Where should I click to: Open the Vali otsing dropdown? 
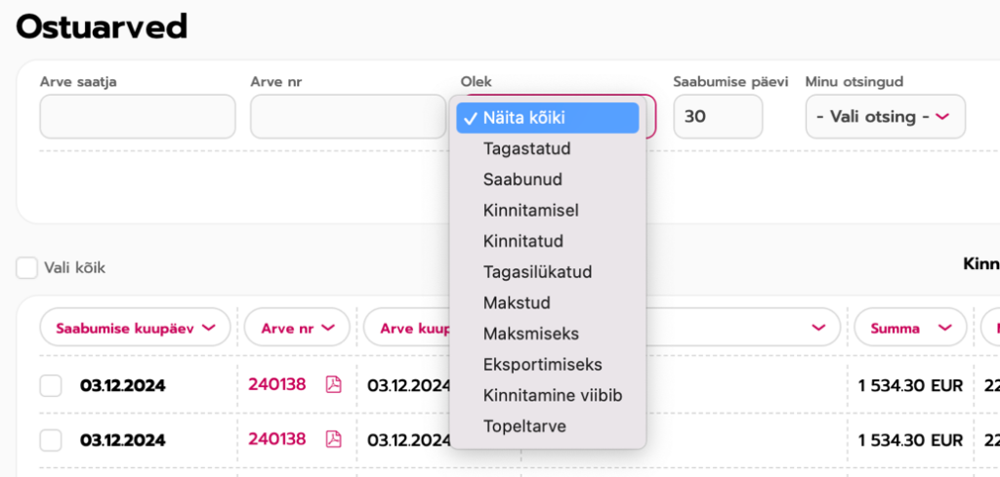pos(885,116)
